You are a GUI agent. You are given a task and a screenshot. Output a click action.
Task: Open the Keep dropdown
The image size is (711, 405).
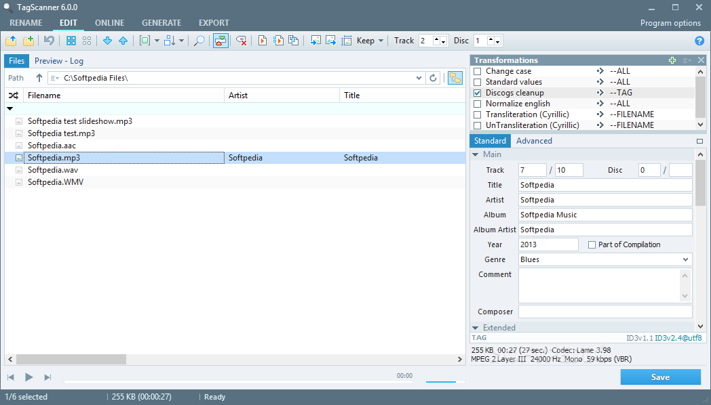370,41
